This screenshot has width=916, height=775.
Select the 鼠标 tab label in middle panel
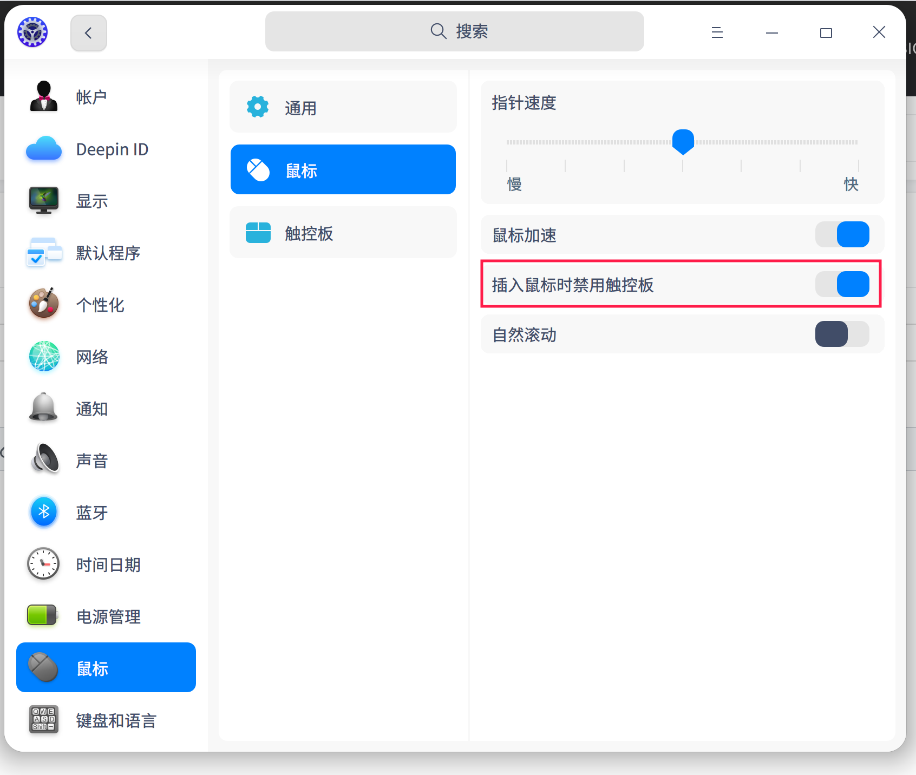(302, 171)
